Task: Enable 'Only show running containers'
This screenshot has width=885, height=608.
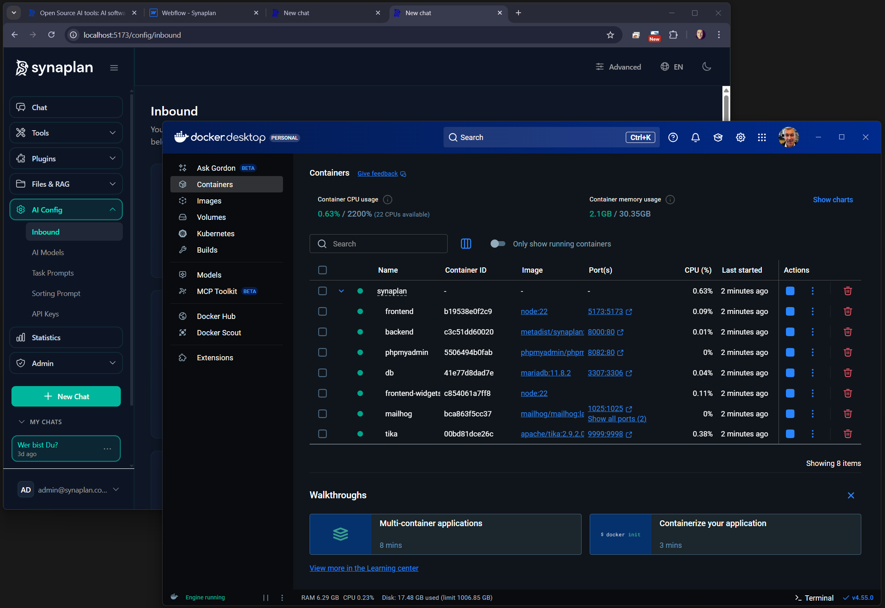Action: click(x=498, y=244)
